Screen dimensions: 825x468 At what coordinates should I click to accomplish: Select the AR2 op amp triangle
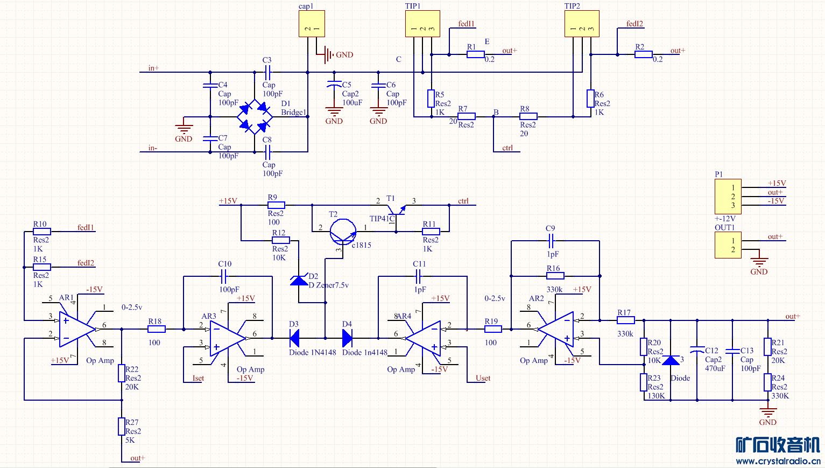pos(555,329)
